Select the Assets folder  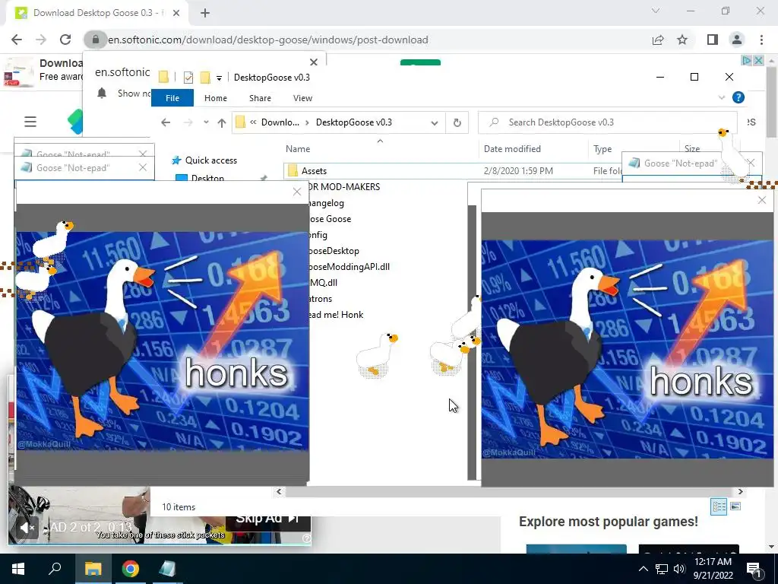click(314, 171)
